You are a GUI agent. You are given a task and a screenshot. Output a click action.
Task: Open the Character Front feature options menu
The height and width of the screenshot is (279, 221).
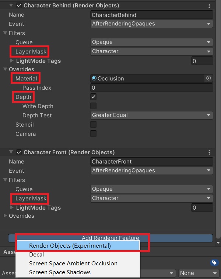(209, 152)
